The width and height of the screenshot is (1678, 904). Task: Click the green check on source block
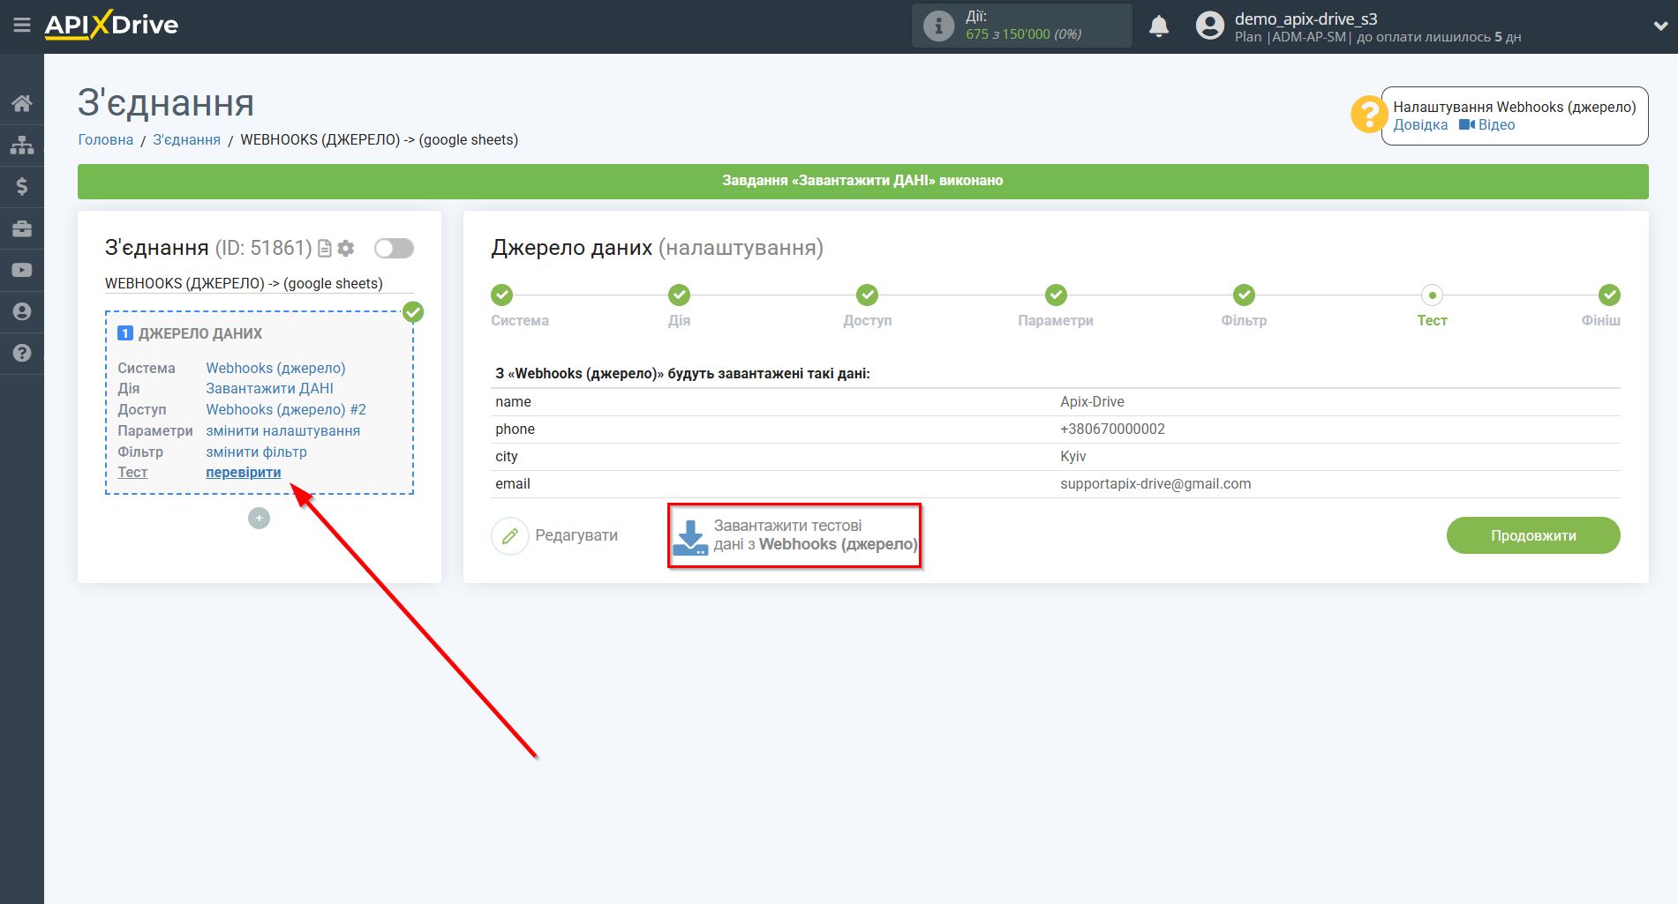413,312
